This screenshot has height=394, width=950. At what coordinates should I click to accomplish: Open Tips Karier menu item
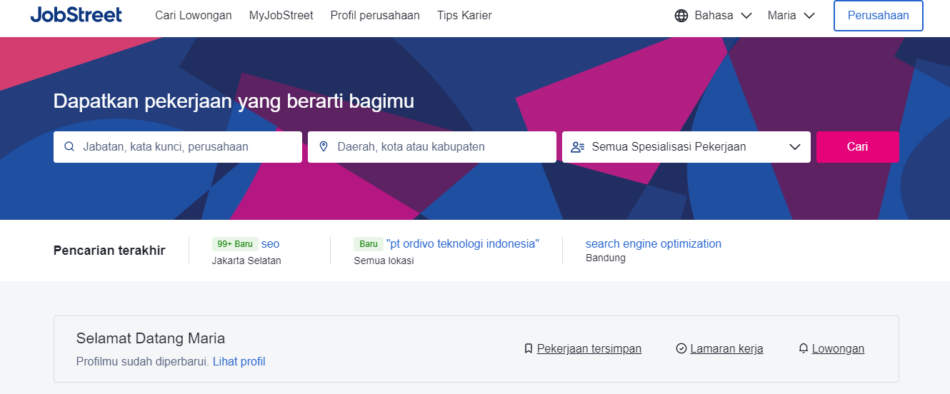pyautogui.click(x=464, y=16)
